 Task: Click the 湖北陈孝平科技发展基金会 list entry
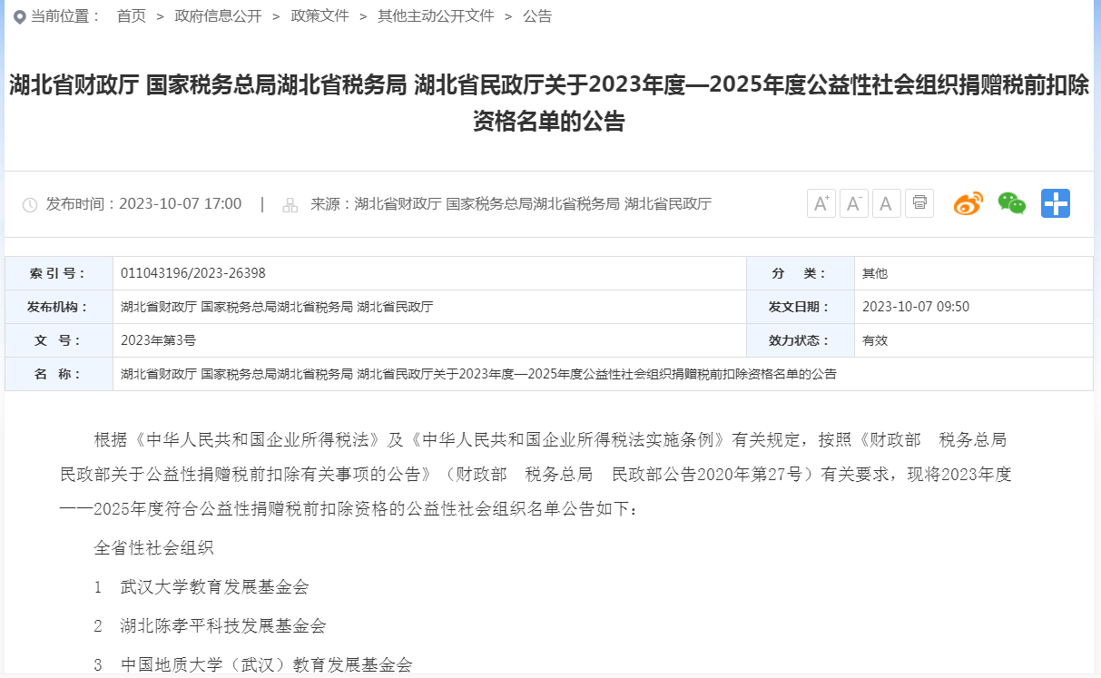click(222, 626)
